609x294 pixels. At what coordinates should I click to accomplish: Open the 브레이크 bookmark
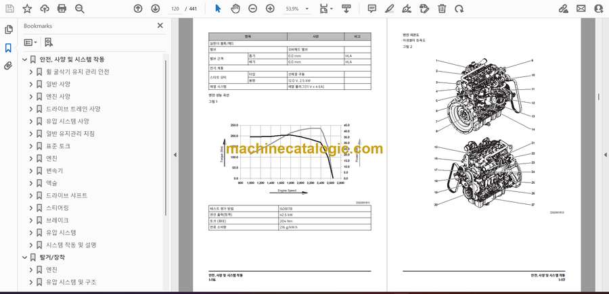[58, 220]
